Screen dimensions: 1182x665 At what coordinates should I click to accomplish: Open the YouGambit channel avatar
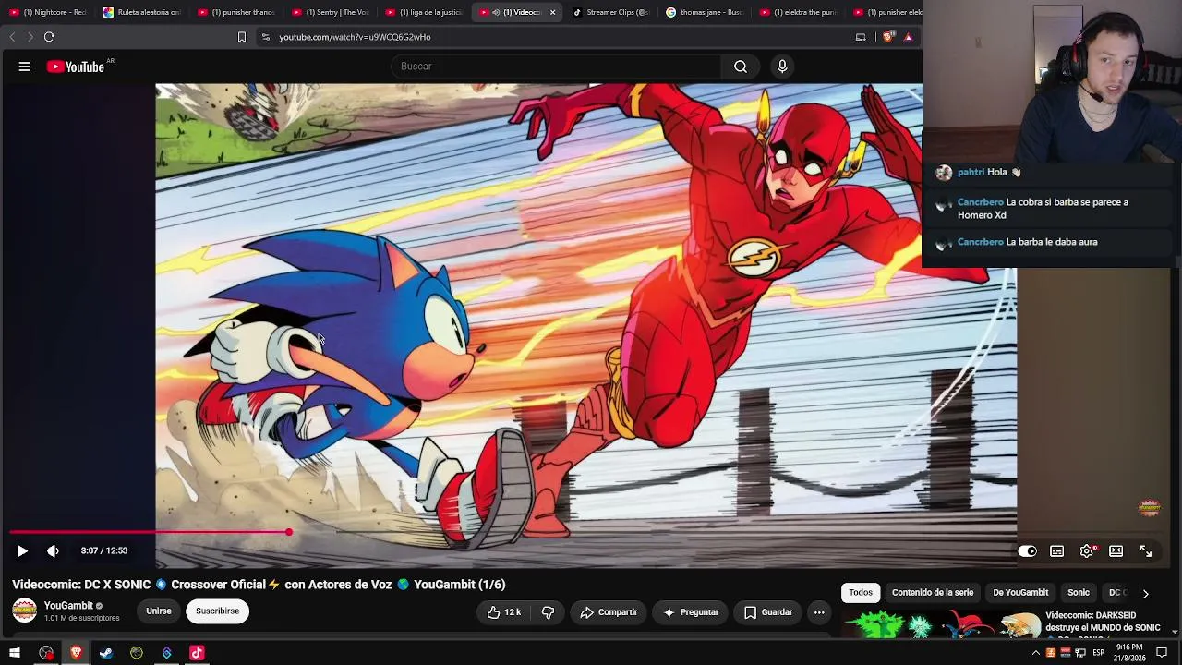point(24,611)
